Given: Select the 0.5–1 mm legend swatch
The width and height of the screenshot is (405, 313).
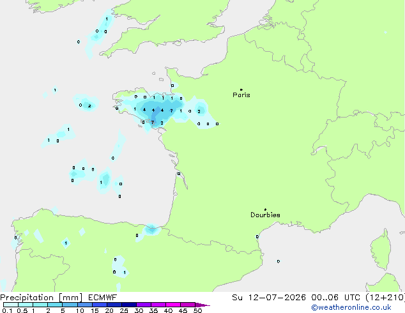Looking at the screenshot, I should 26,305.
